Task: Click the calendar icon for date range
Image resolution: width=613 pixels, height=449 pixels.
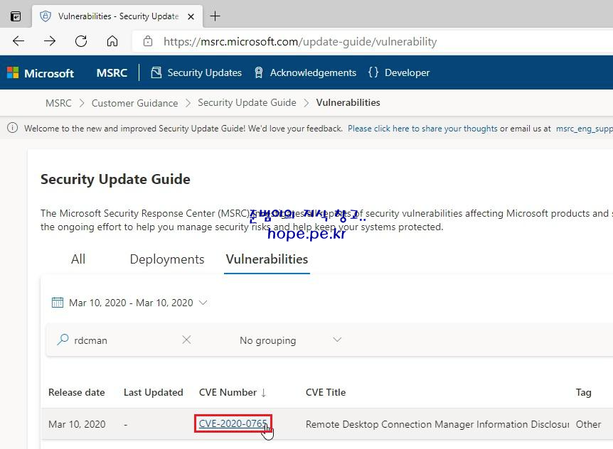Action: click(x=58, y=303)
